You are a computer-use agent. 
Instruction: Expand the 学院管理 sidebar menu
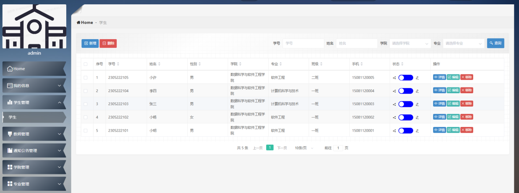(x=34, y=167)
